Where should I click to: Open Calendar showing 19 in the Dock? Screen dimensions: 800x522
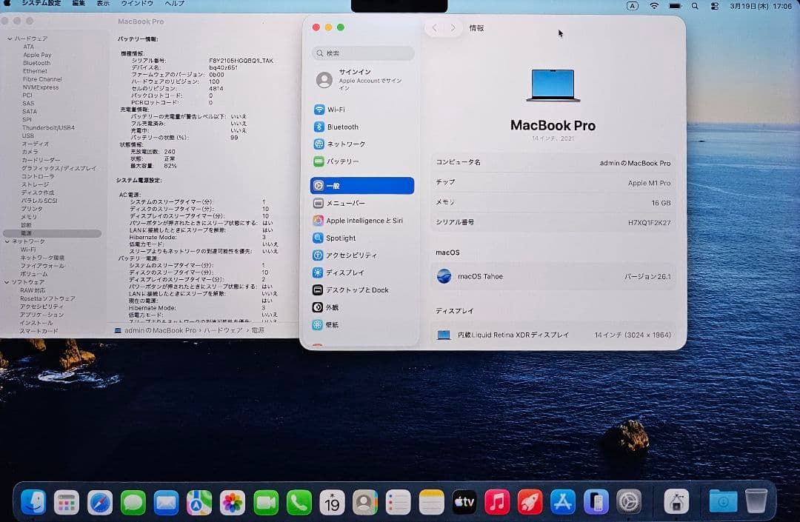(332, 502)
